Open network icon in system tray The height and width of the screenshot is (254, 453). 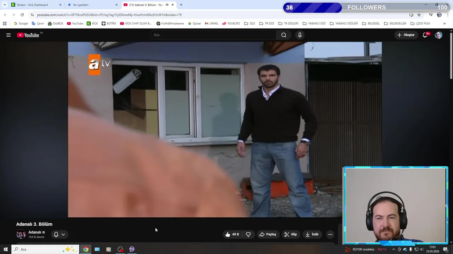pos(416,249)
